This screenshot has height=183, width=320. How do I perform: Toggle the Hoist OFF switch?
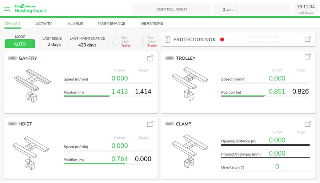coord(12,124)
